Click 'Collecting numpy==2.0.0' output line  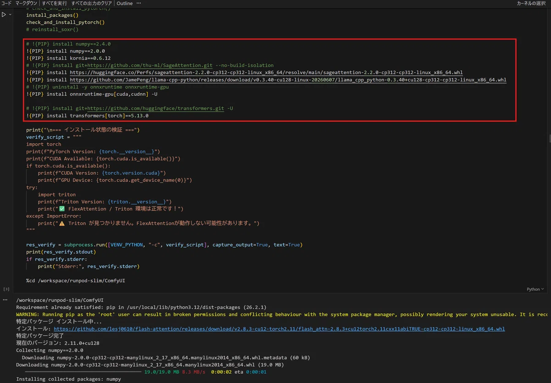click(50, 350)
